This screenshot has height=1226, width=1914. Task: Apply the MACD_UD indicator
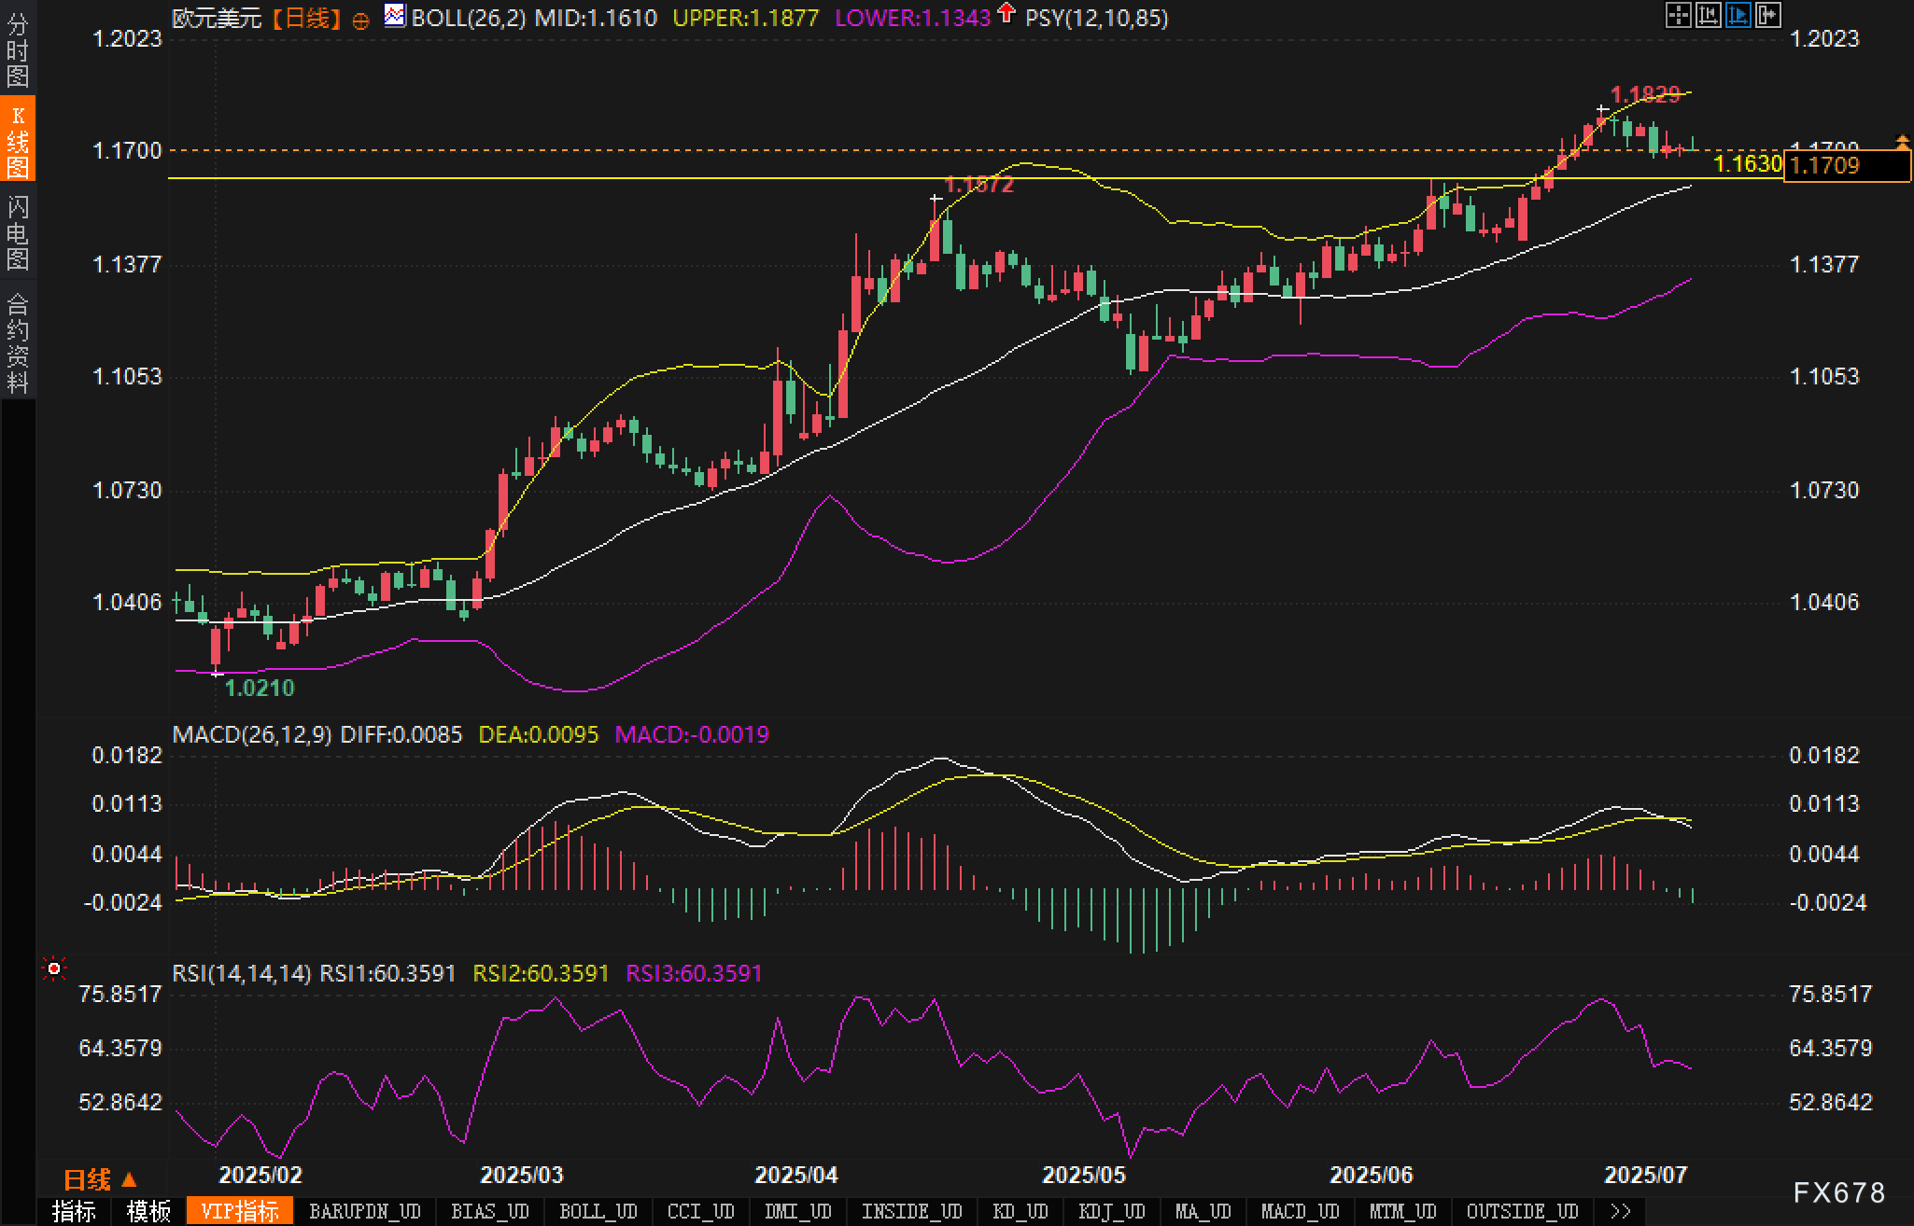[1300, 1211]
